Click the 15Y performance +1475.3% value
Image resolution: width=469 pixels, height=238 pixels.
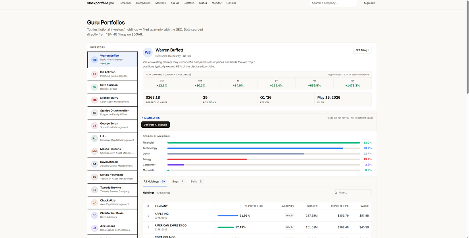pos(352,86)
